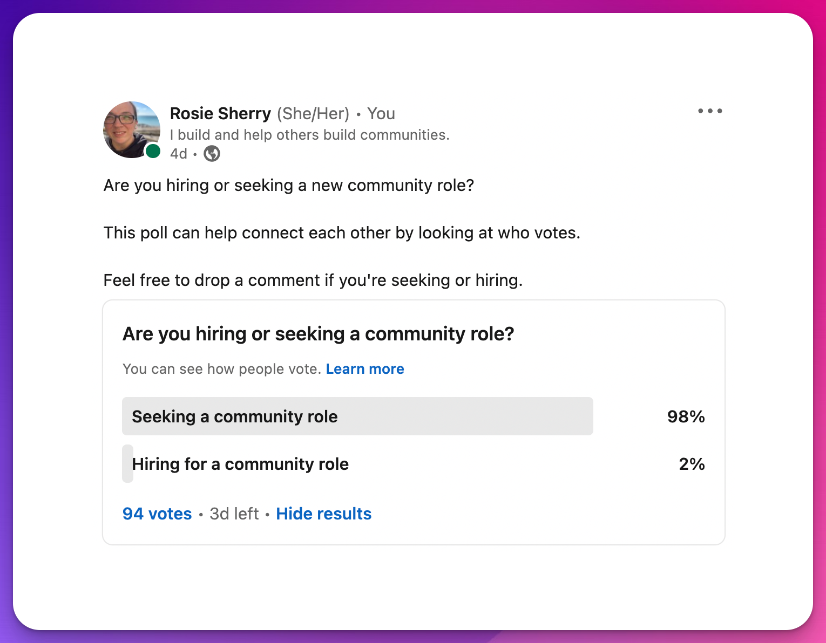Click the 2% result percentage

(692, 464)
